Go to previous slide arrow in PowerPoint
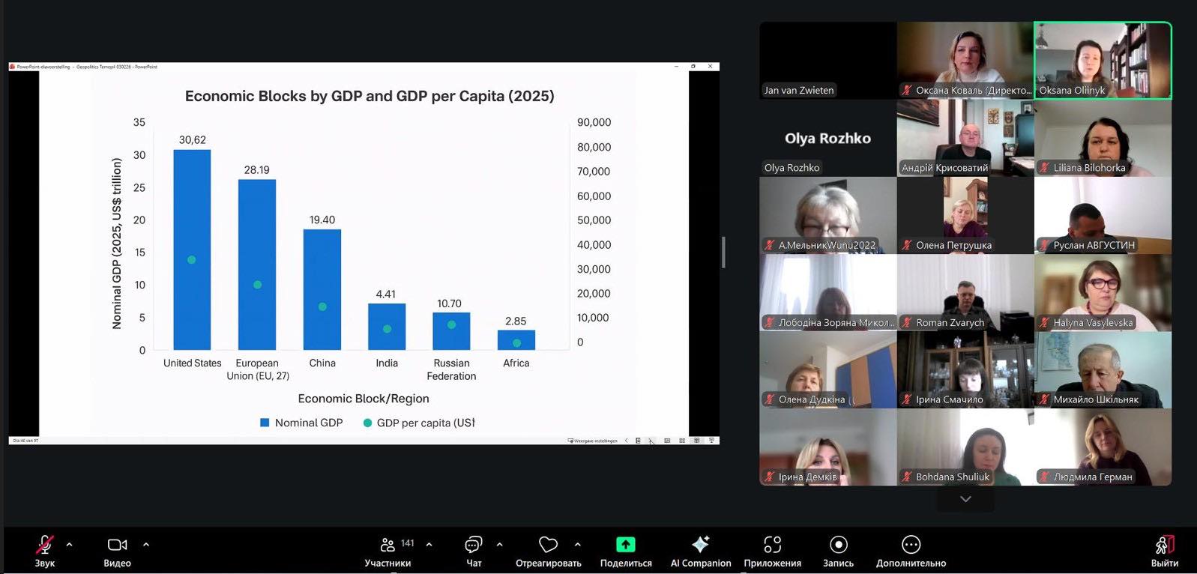1197x574 pixels. click(627, 441)
